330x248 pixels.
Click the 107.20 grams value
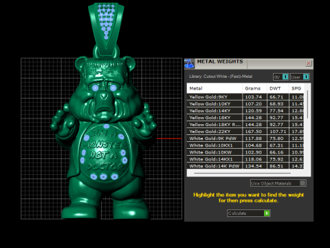pos(253,104)
